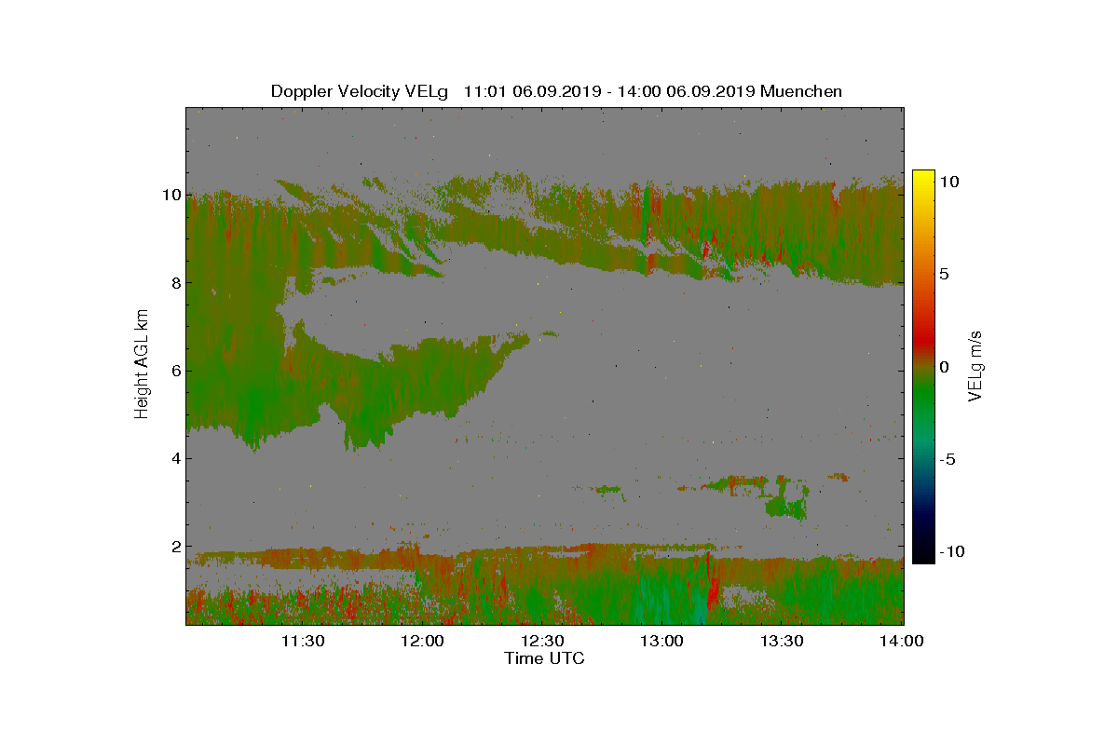This screenshot has width=1118, height=745.
Task: Click height axis tick label '10'
Action: (x=170, y=195)
